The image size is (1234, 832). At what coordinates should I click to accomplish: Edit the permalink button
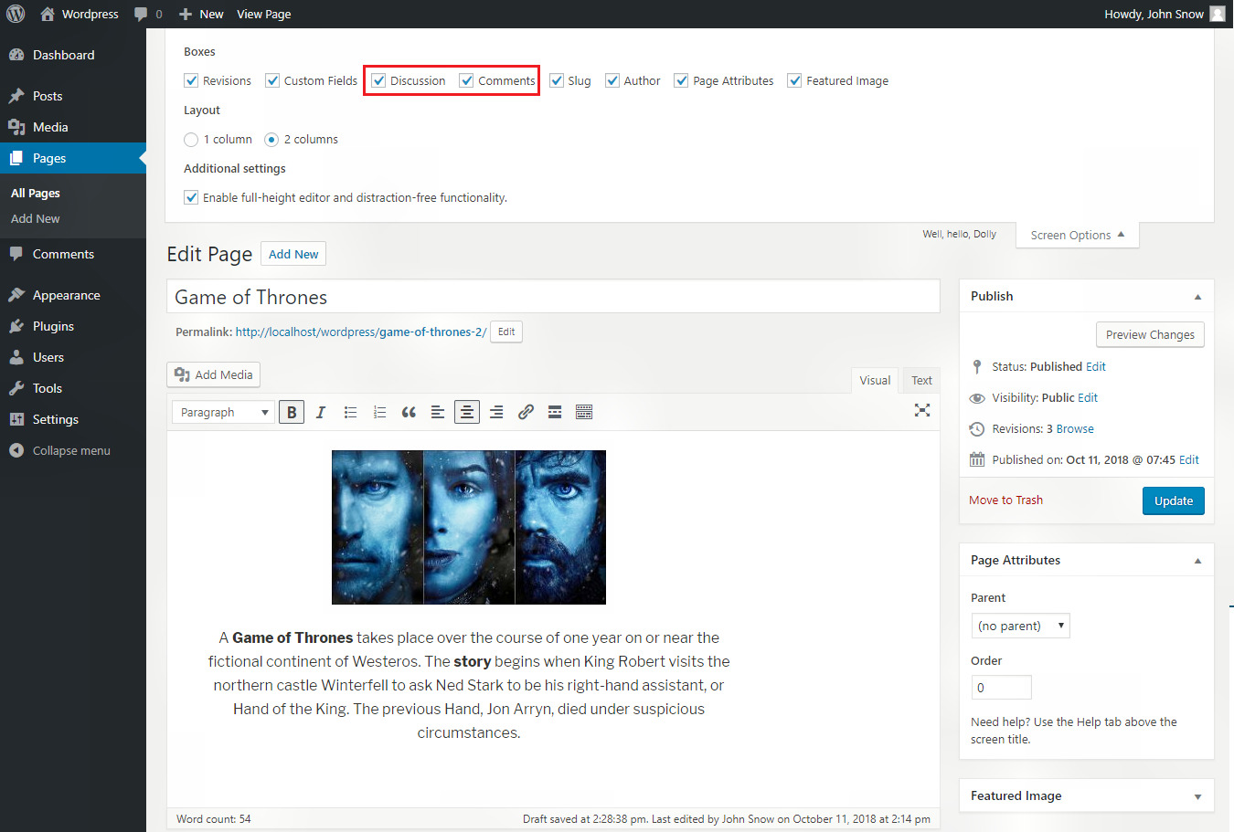coord(506,332)
